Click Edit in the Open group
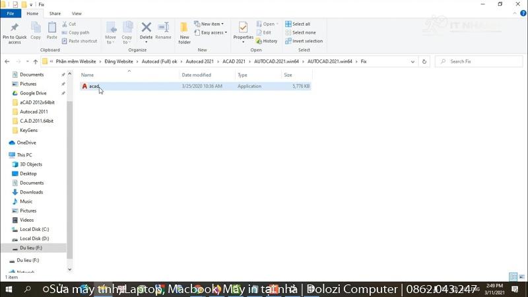The width and height of the screenshot is (528, 297). (263, 32)
